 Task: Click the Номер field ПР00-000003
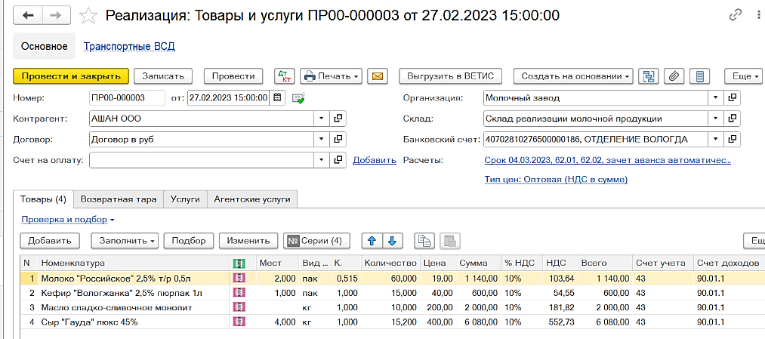point(128,97)
